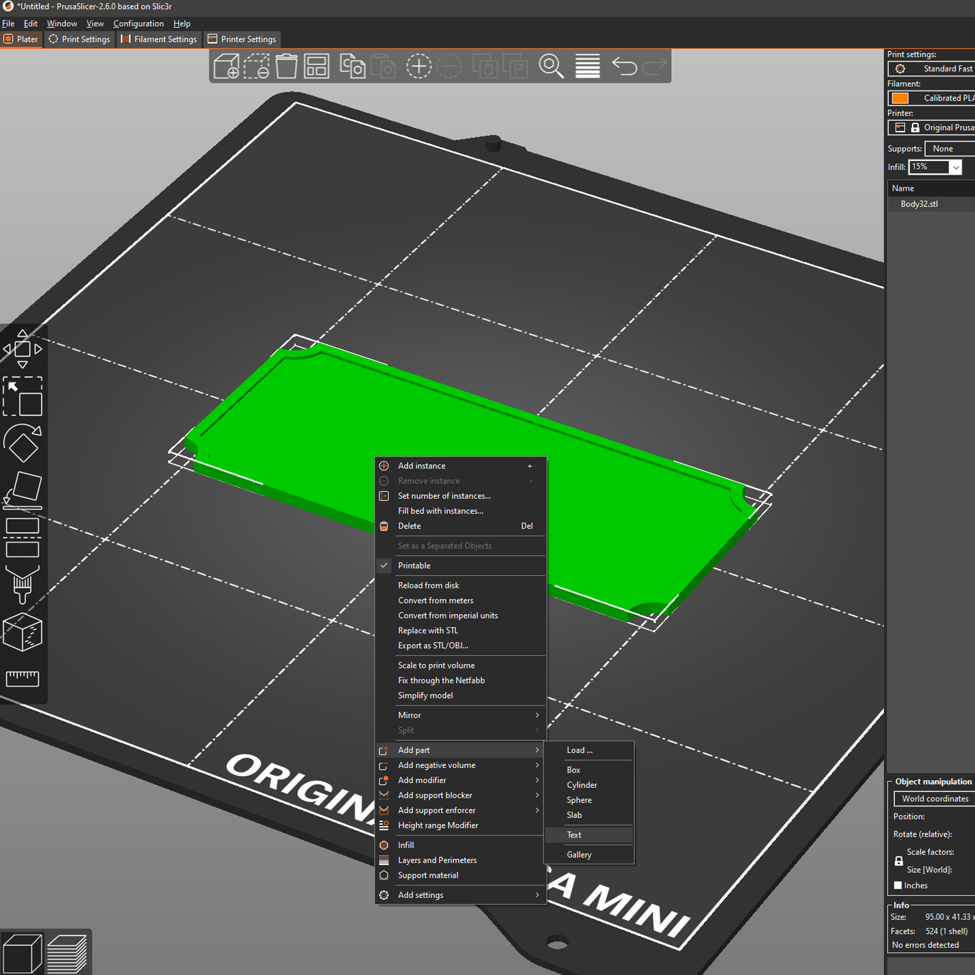
Task: Click the Undo arrow icon
Action: coord(624,66)
